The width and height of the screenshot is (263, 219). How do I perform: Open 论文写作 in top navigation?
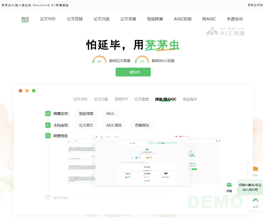(x=48, y=19)
